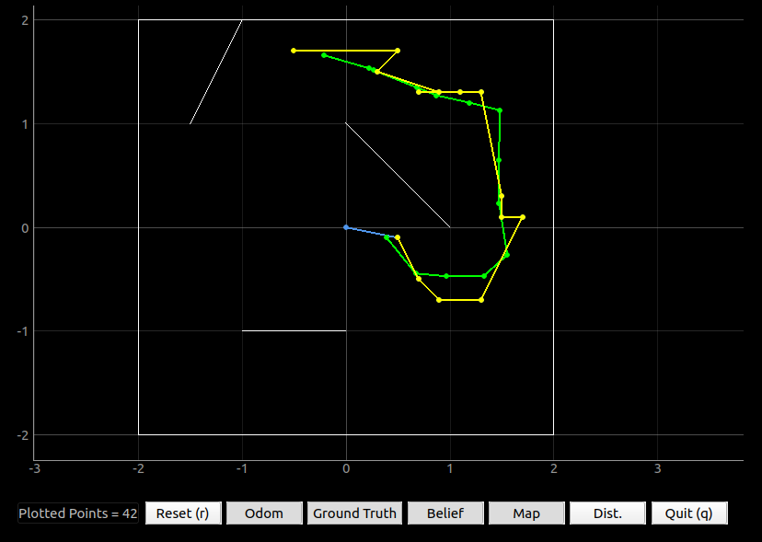Toggle the Odom trajectory display
762x542 pixels.
[264, 513]
